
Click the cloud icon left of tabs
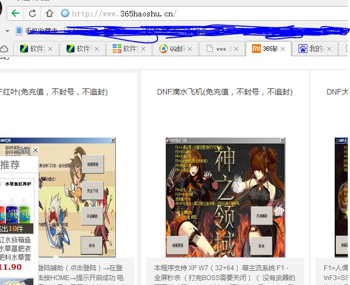4,49
